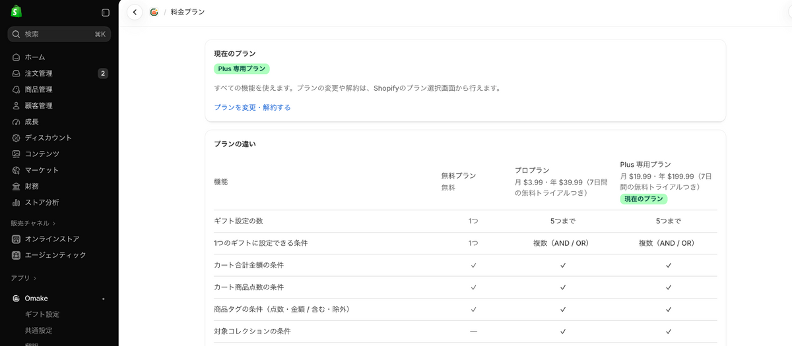Click 5つまで in Plus 専用プラン column
Screen dimensions: 792x346
click(x=668, y=221)
